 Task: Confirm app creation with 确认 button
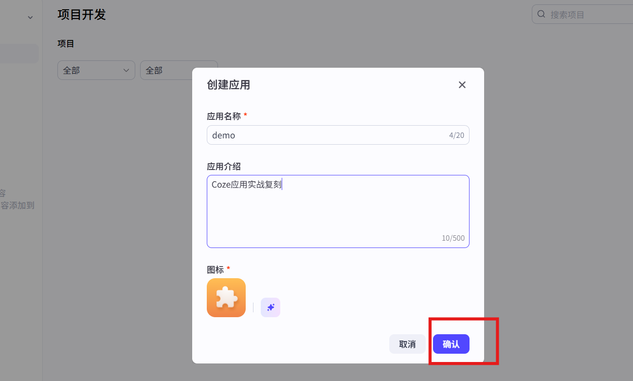pyautogui.click(x=451, y=344)
